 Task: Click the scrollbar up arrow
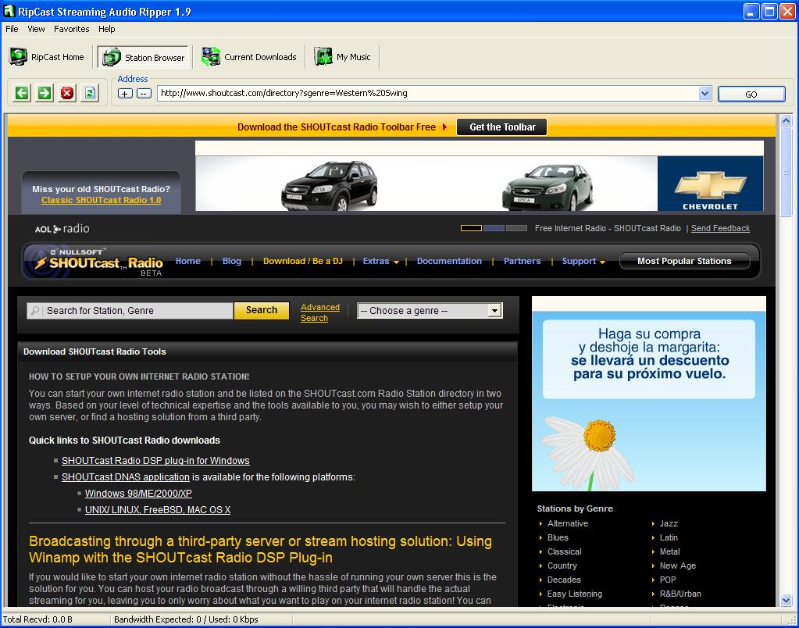(x=786, y=121)
